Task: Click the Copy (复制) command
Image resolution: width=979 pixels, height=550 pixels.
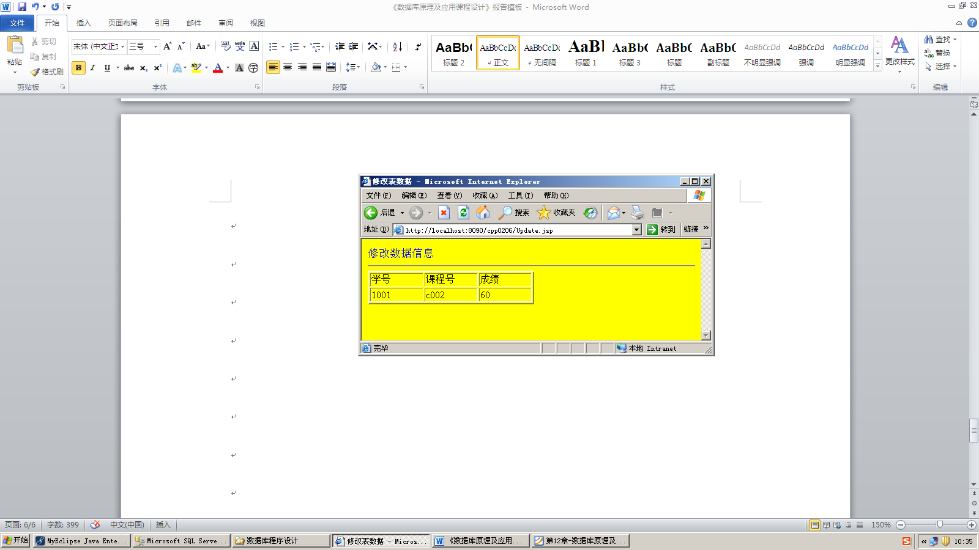Action: point(44,57)
